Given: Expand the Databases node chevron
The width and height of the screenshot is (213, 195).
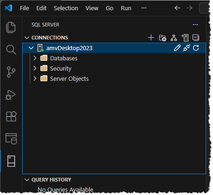Looking at the screenshot, I should click(35, 58).
